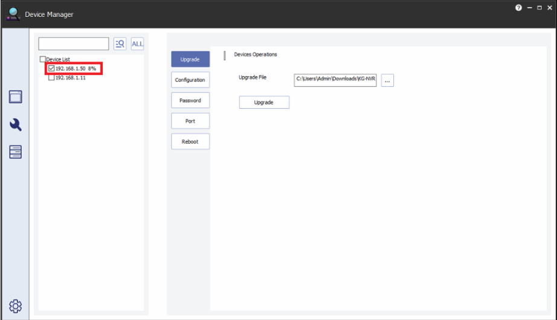Click the Device Manager app logo
The height and width of the screenshot is (320, 557).
pyautogui.click(x=12, y=13)
